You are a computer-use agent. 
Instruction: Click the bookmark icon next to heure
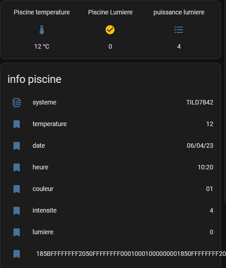(17, 167)
